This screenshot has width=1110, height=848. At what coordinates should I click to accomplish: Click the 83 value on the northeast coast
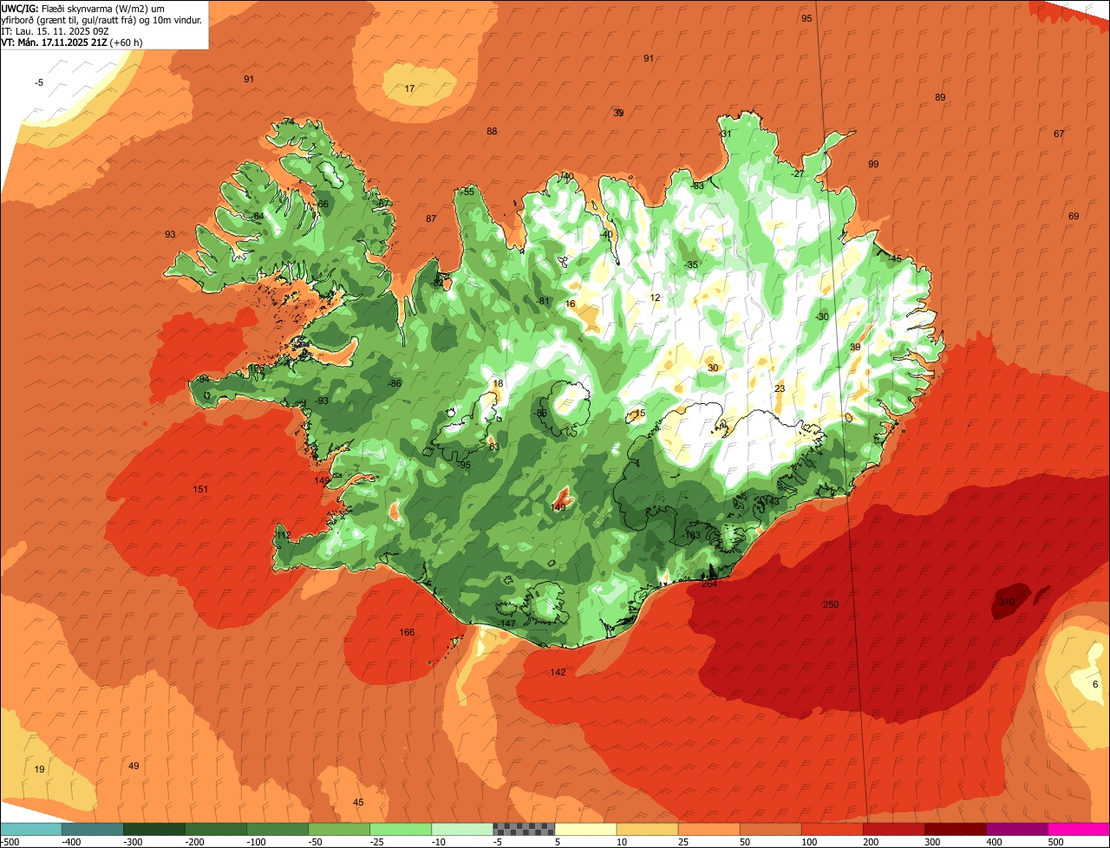point(698,186)
